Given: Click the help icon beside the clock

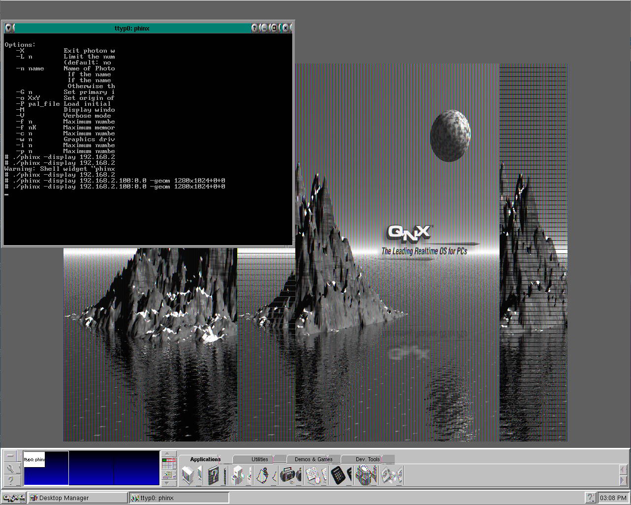Looking at the screenshot, I should click(590, 498).
